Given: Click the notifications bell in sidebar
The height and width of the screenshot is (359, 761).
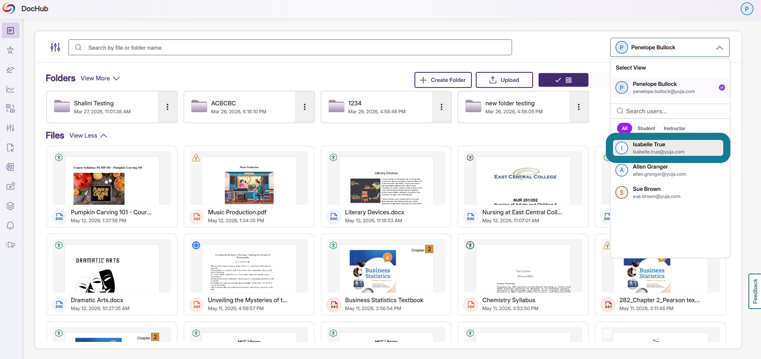Looking at the screenshot, I should 10,225.
